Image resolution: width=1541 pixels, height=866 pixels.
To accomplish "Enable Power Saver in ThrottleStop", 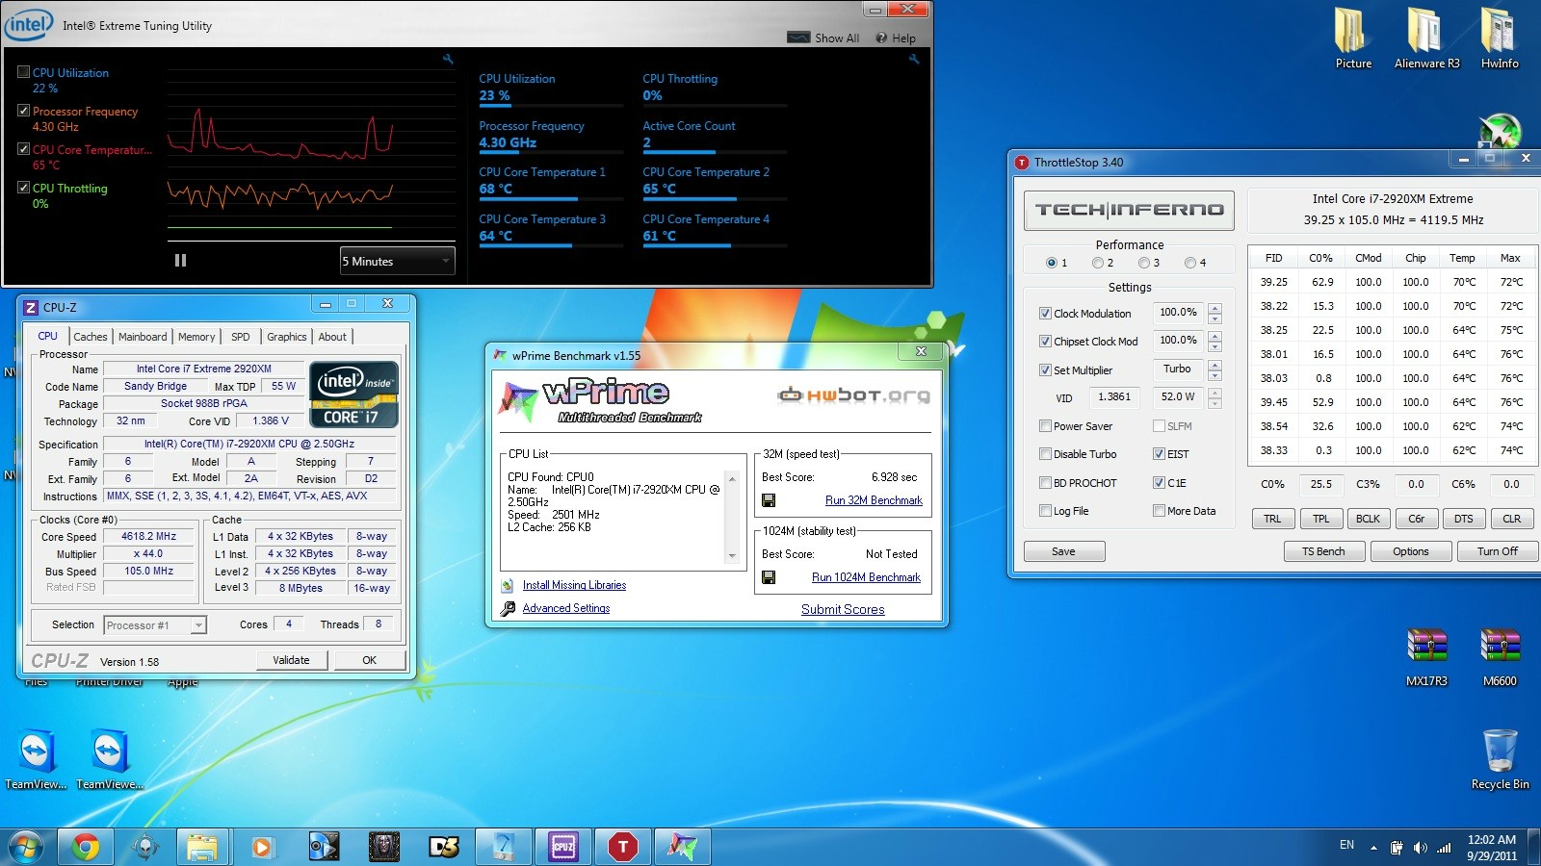I will pyautogui.click(x=1045, y=426).
